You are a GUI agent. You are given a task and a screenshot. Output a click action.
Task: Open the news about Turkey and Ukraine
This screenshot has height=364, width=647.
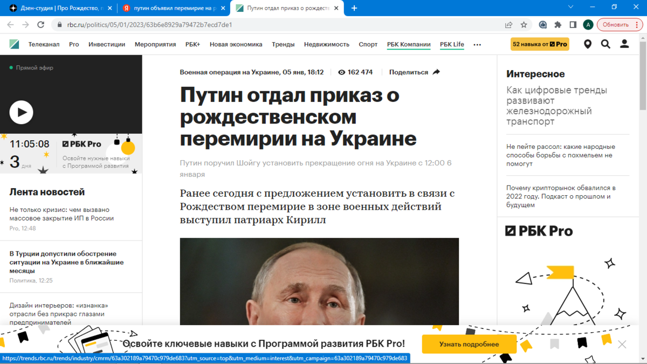point(66,262)
